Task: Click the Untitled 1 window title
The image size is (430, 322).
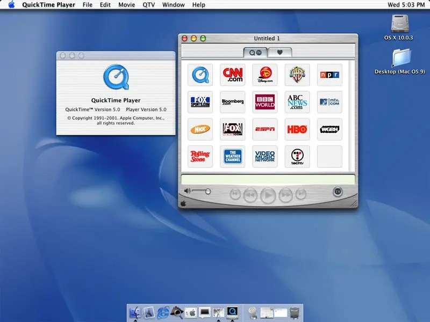Action: pyautogui.click(x=267, y=38)
